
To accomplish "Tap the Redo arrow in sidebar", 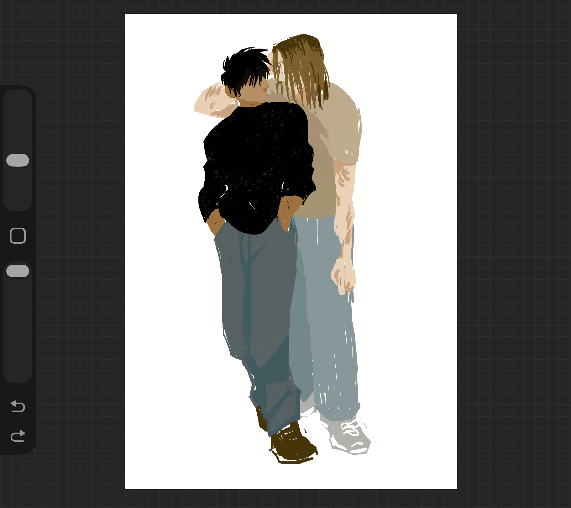I will coord(18,436).
